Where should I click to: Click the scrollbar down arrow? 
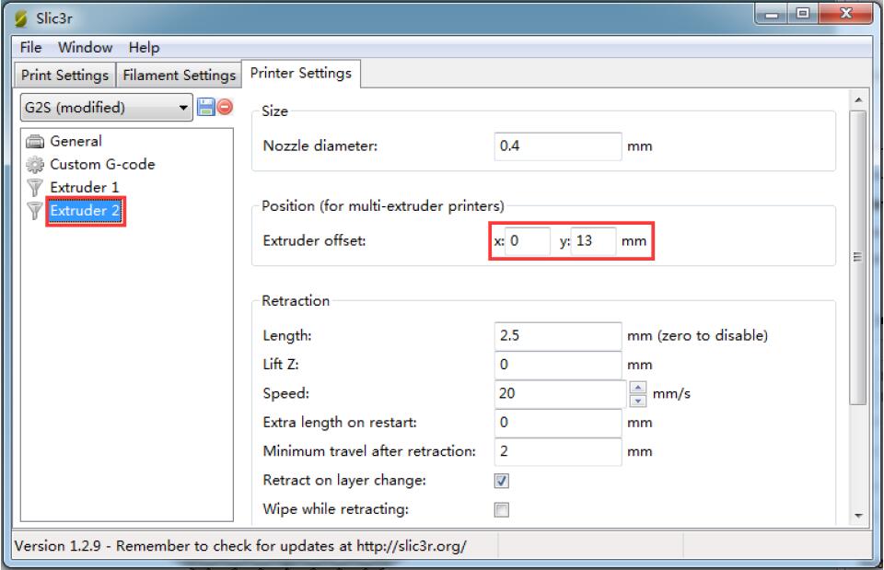point(858,516)
